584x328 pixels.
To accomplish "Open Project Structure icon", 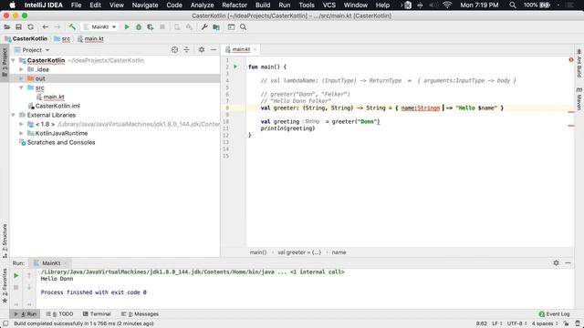I will [x=216, y=26].
